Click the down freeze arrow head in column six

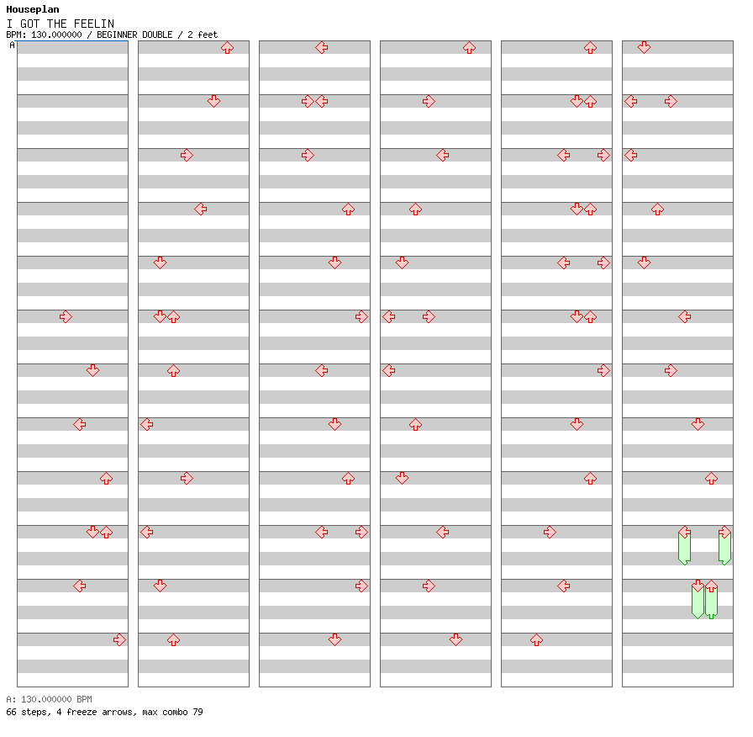point(698,586)
